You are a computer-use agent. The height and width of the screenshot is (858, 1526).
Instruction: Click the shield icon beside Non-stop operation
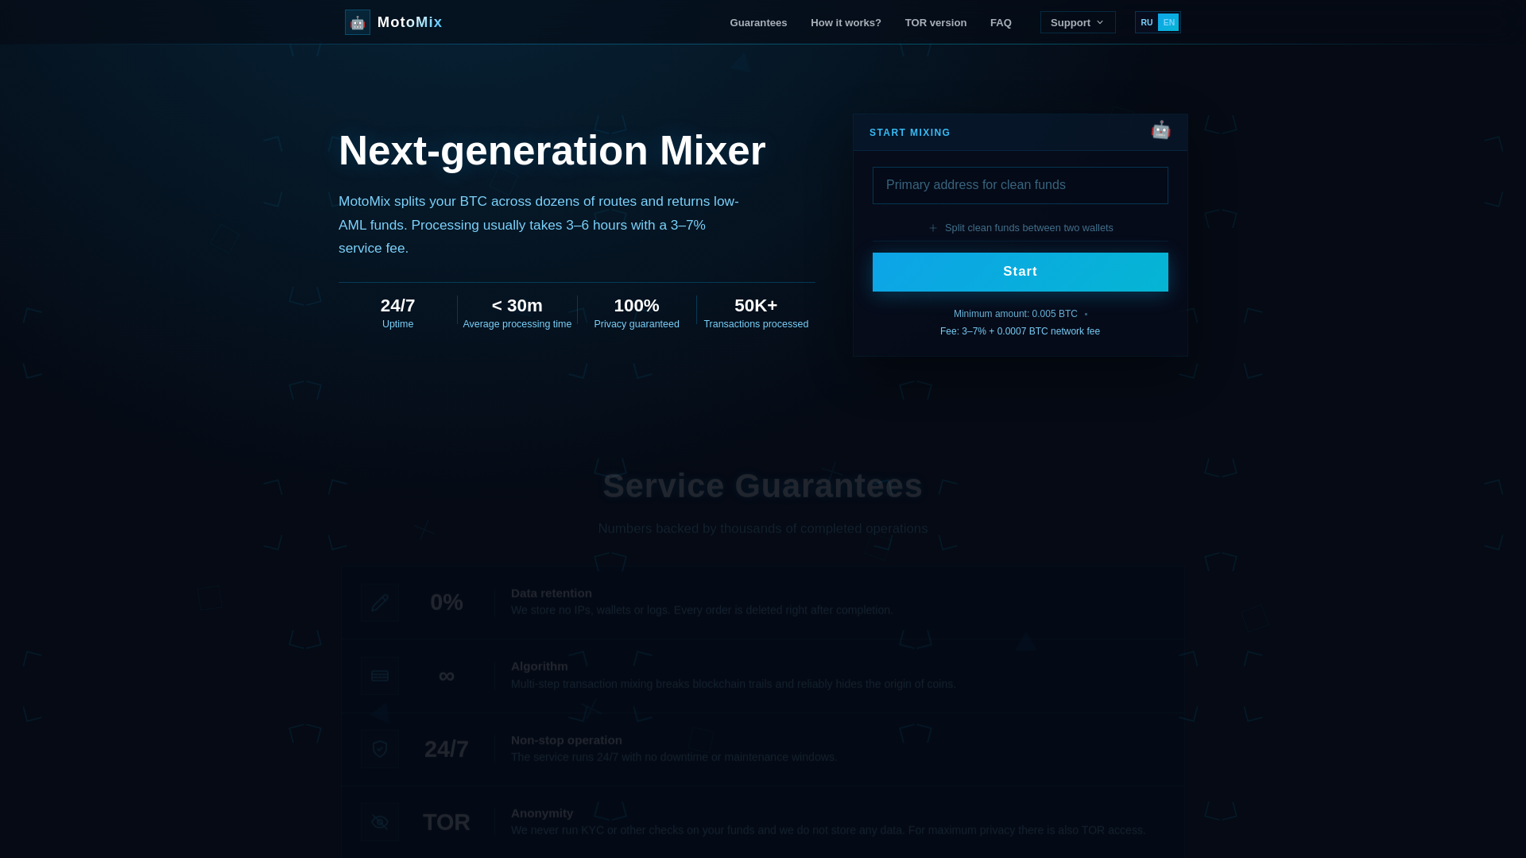pyautogui.click(x=380, y=749)
